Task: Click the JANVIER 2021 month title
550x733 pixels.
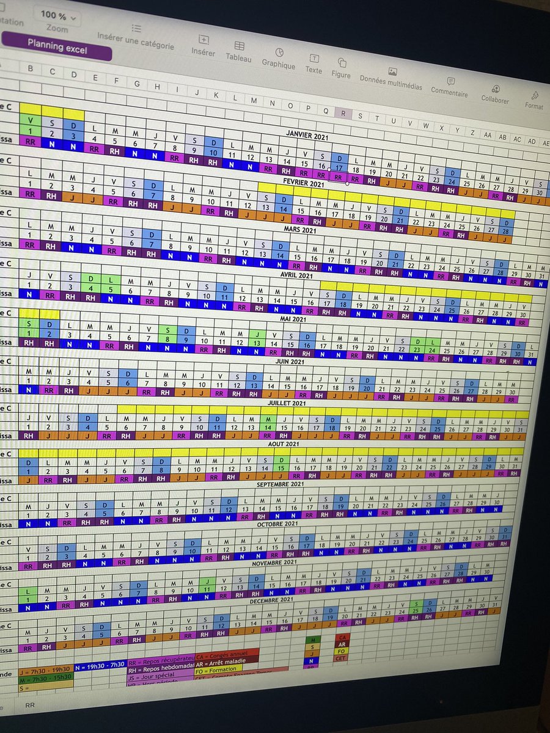Action: 306,137
